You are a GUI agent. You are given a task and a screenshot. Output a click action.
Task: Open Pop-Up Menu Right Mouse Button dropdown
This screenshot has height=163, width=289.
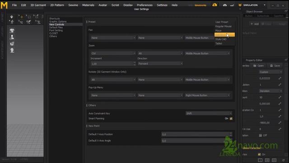click(x=208, y=96)
